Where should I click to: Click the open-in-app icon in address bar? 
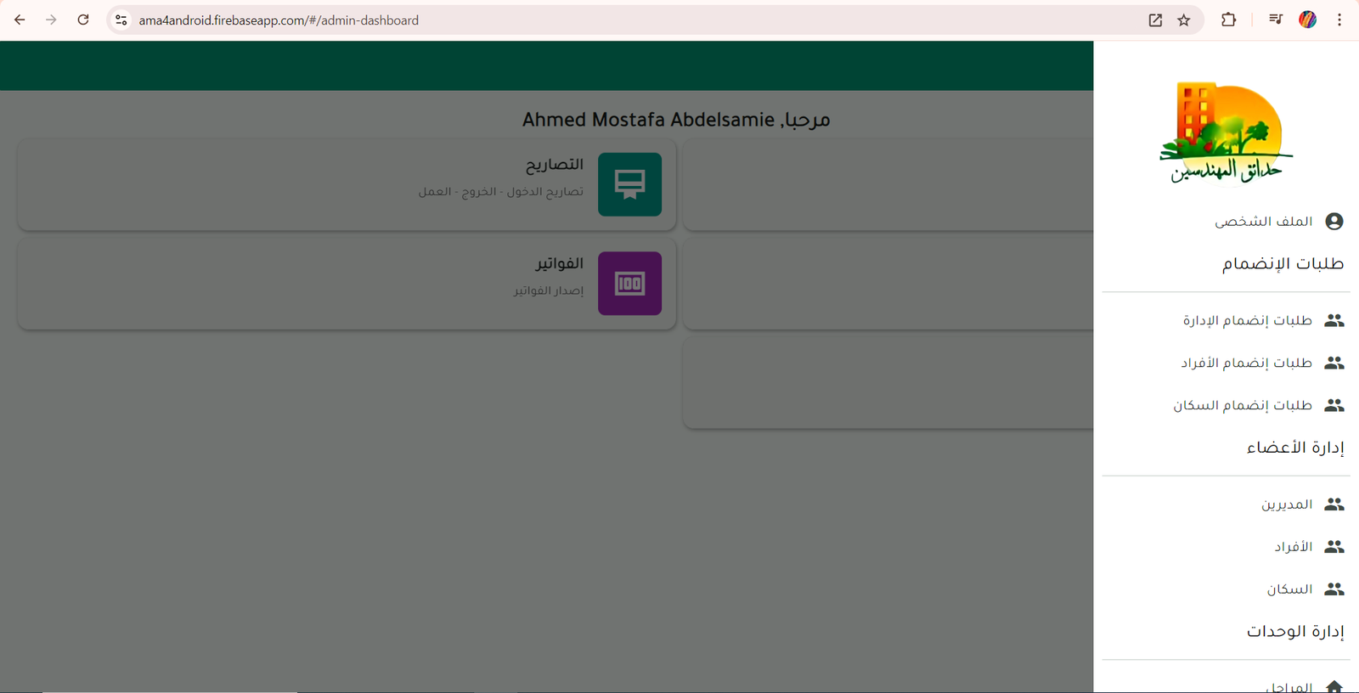click(1155, 20)
